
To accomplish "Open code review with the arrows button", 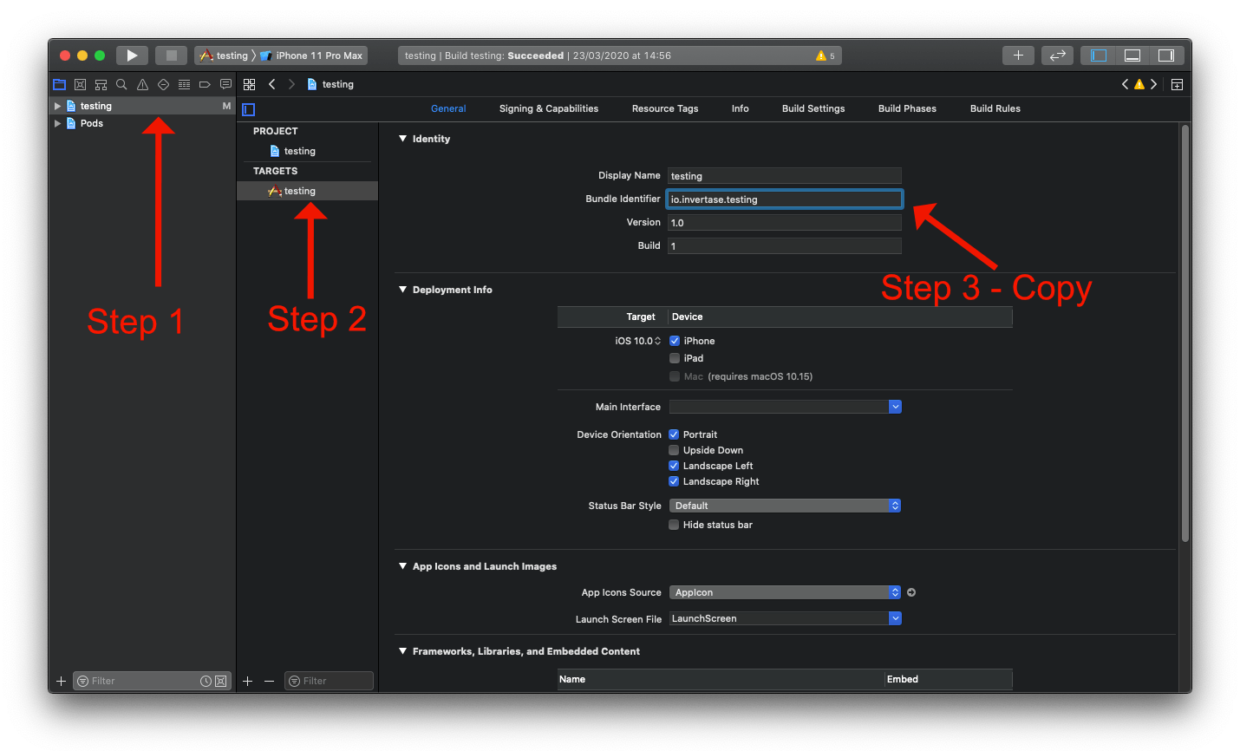I will (x=1057, y=56).
